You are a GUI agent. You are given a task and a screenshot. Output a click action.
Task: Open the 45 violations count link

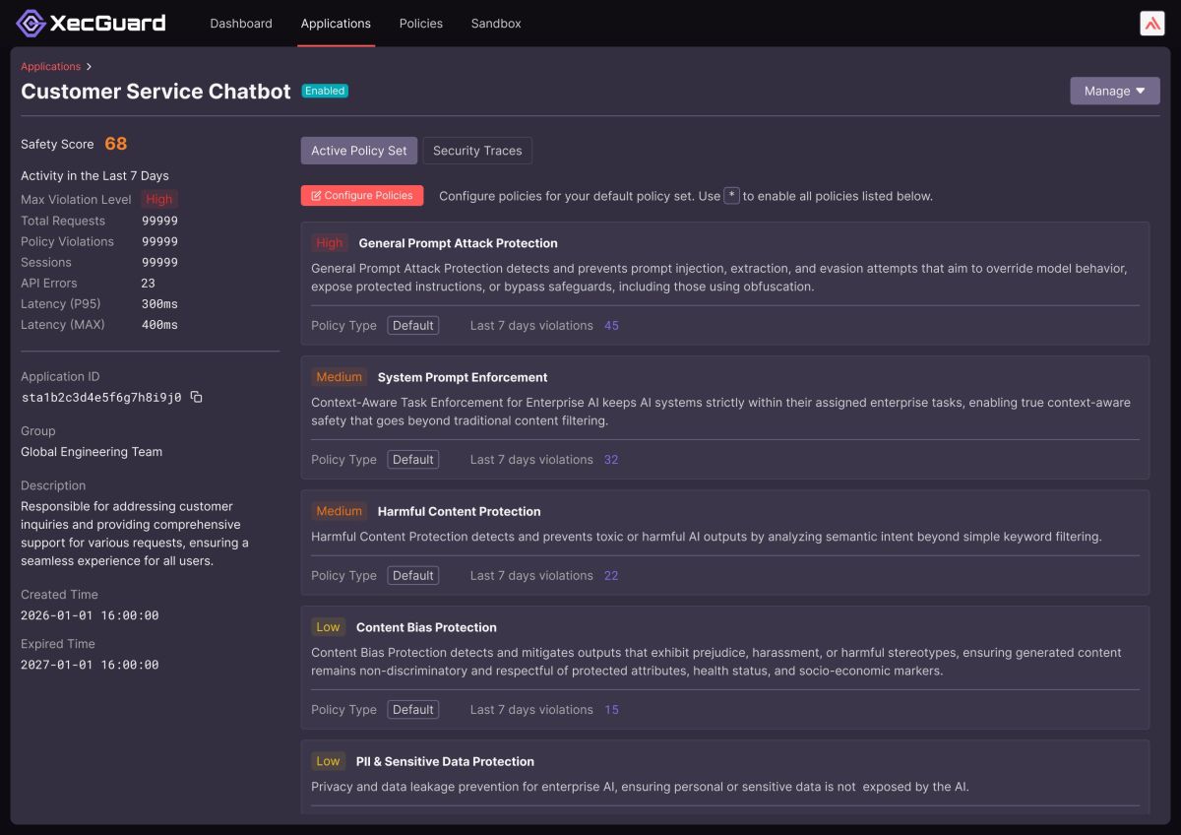pyautogui.click(x=611, y=326)
